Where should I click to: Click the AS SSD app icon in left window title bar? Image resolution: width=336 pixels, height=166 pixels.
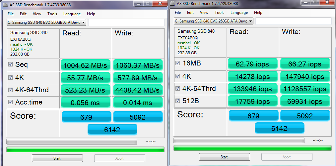tap(5, 5)
